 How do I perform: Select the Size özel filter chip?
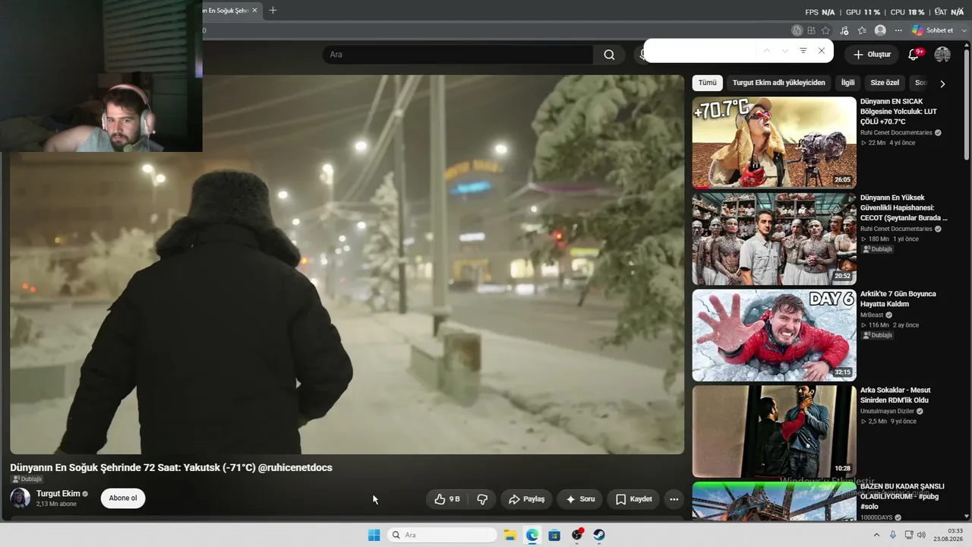[x=885, y=83]
